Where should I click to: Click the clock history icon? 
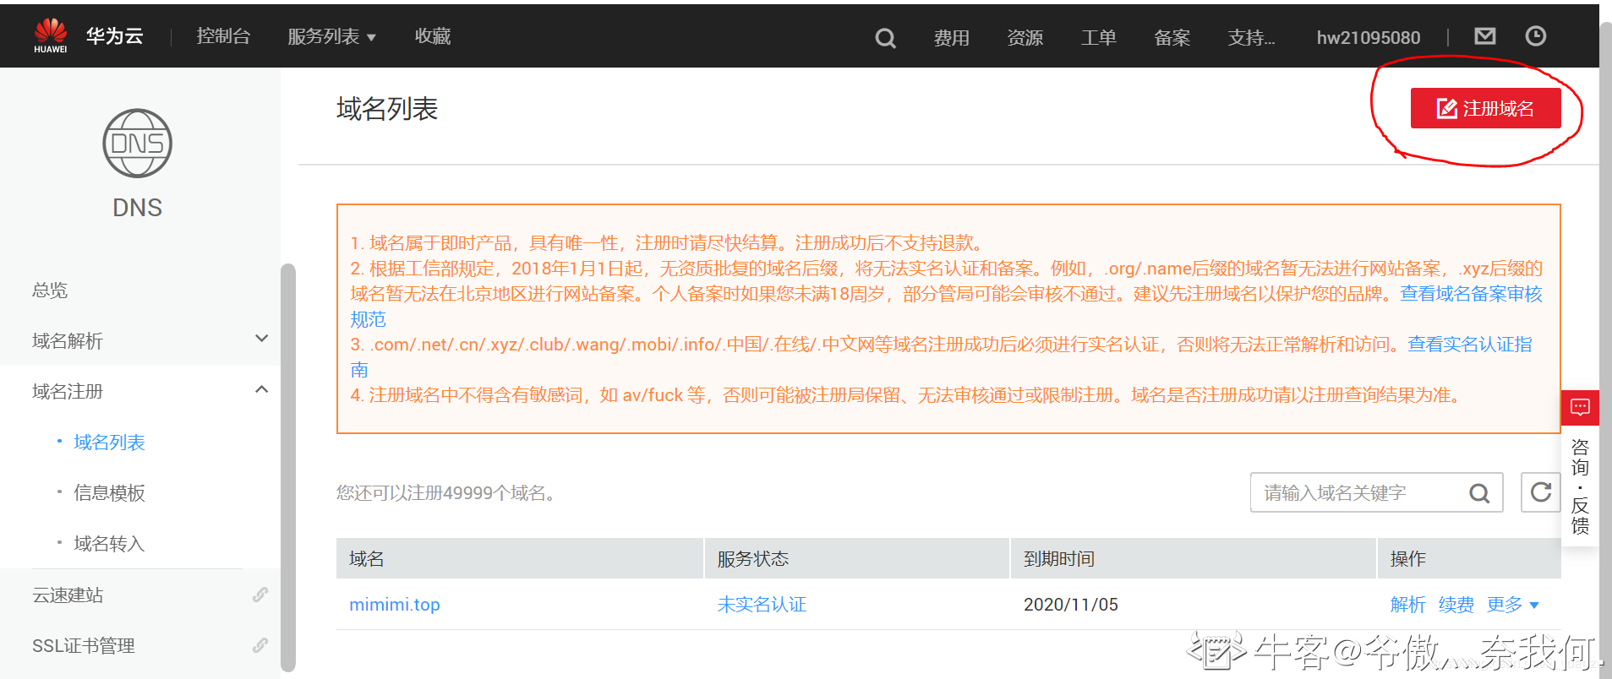click(1535, 36)
